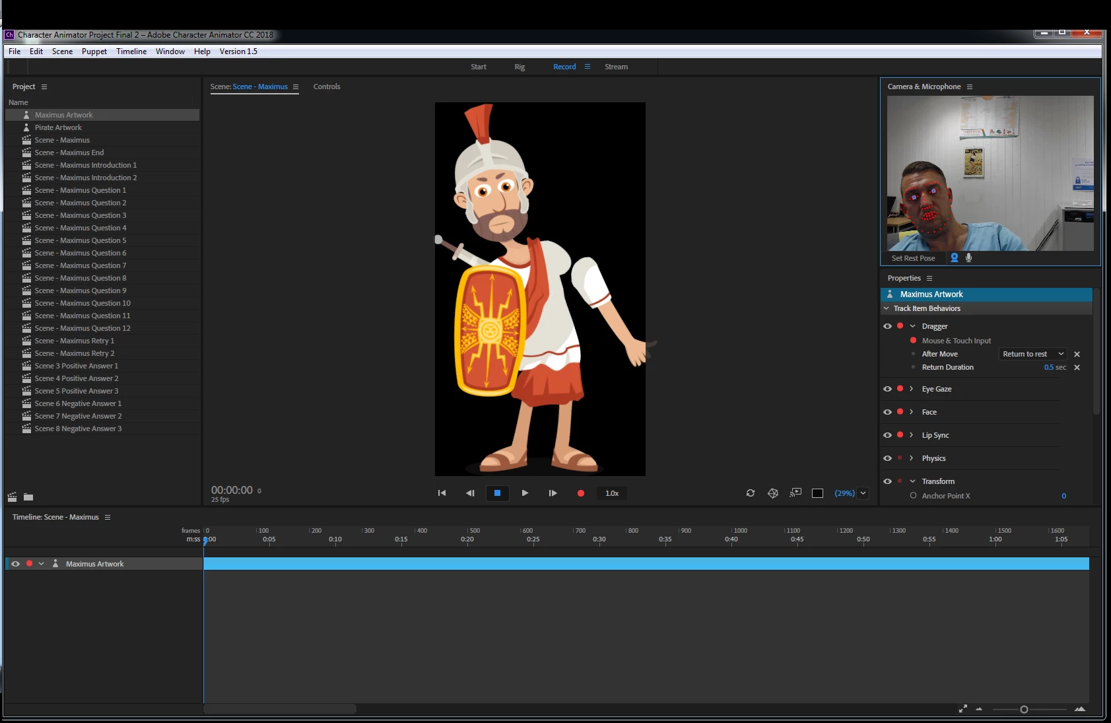Open the scene zoom (29%) dropdown
The image size is (1111, 723).
pyautogui.click(x=863, y=493)
